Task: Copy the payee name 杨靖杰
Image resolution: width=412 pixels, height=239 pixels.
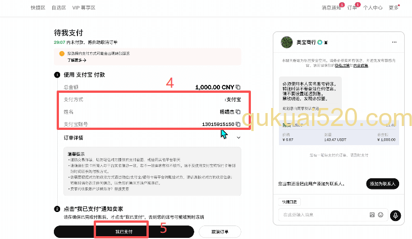Action: coord(238,111)
